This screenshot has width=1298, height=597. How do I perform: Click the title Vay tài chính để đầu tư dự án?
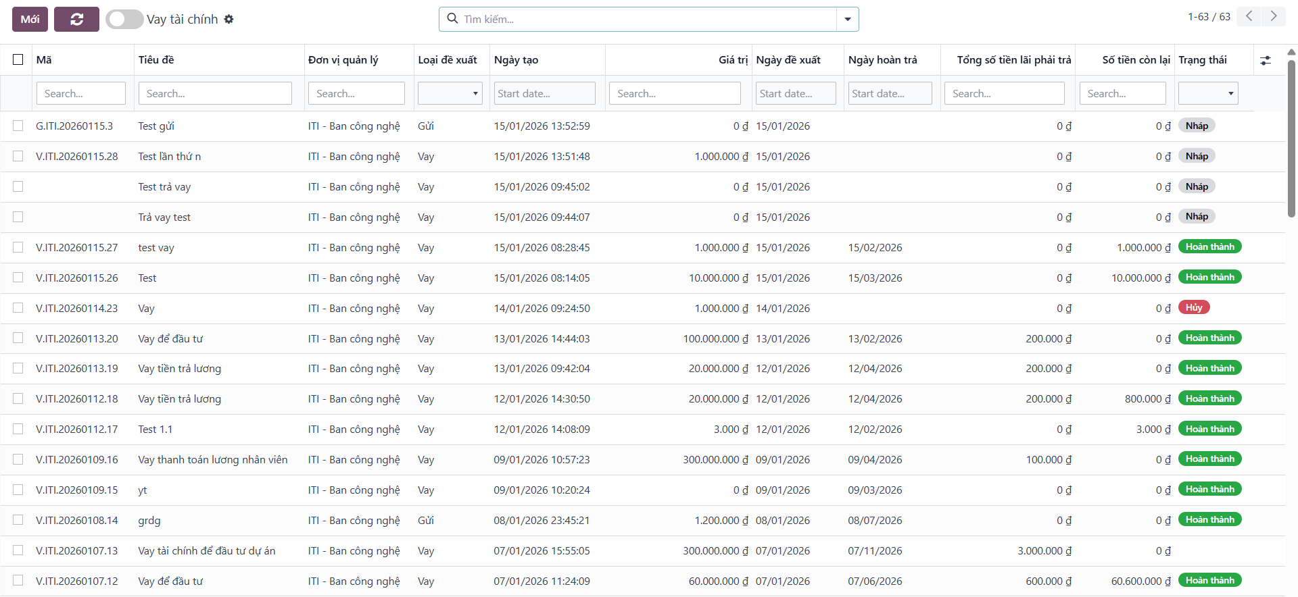tap(207, 550)
